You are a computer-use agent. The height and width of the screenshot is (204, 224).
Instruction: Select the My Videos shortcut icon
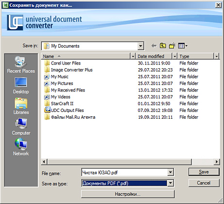[47, 97]
